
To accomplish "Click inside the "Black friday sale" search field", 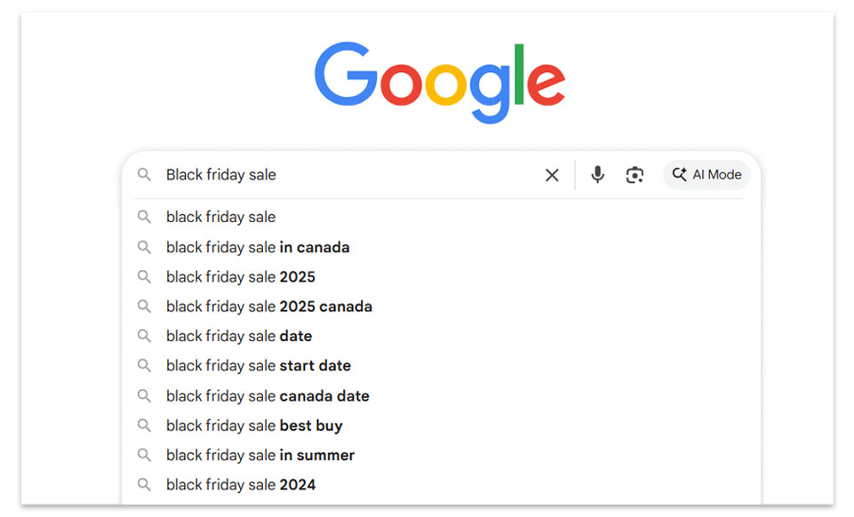I will click(347, 175).
